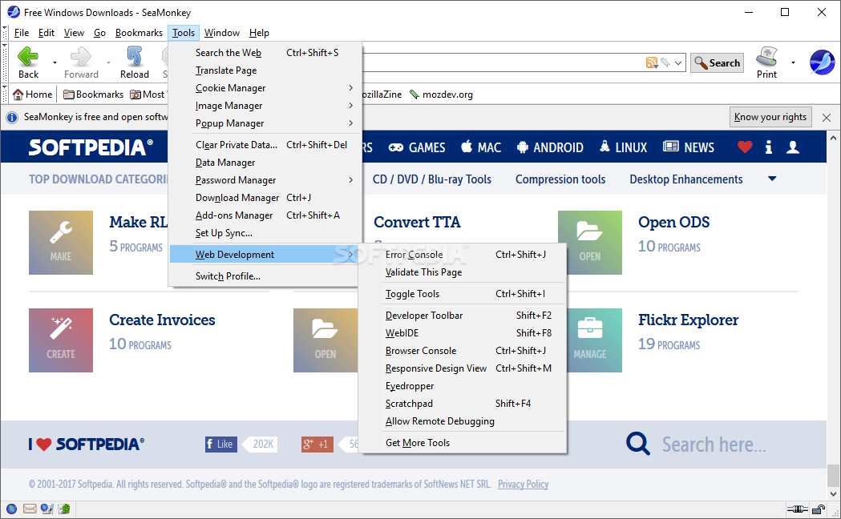The width and height of the screenshot is (841, 519).
Task: Click the Google +1 button
Action: tap(317, 444)
